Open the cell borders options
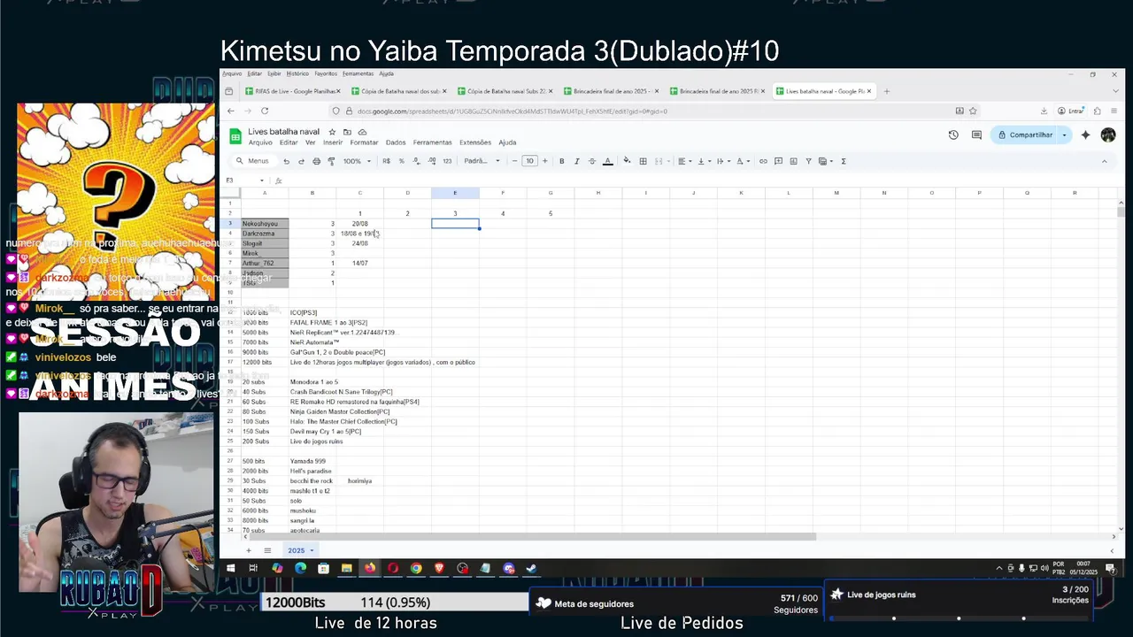1133x637 pixels. tap(643, 161)
